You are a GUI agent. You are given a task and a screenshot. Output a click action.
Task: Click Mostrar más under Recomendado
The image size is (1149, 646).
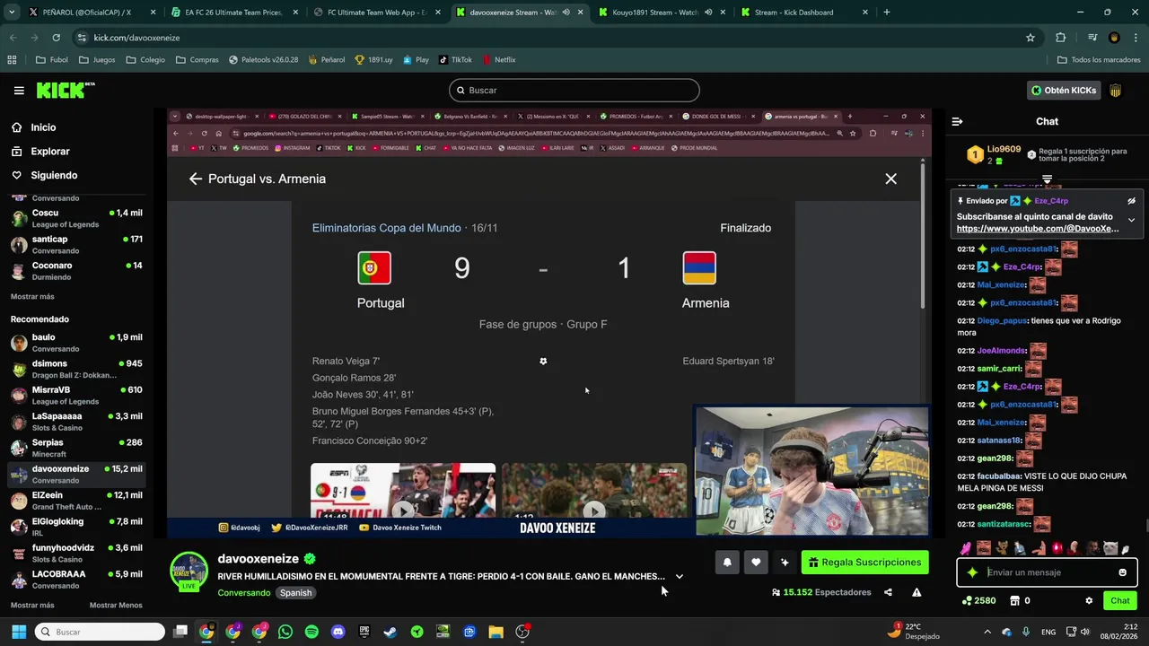[32, 605]
